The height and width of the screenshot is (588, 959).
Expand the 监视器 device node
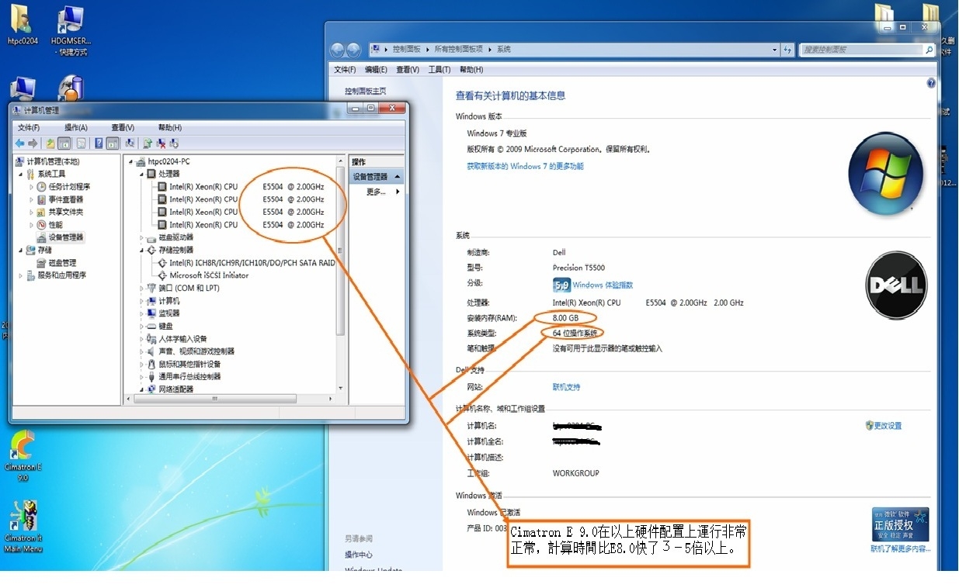pos(142,313)
